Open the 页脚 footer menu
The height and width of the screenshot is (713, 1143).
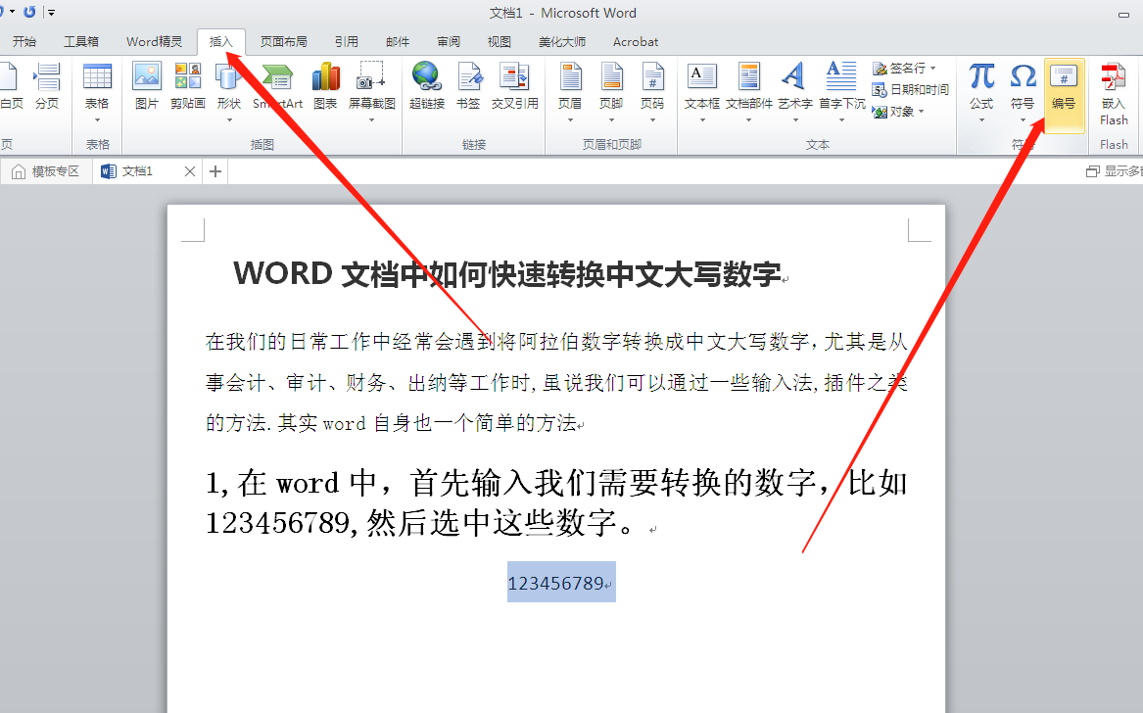tap(611, 92)
